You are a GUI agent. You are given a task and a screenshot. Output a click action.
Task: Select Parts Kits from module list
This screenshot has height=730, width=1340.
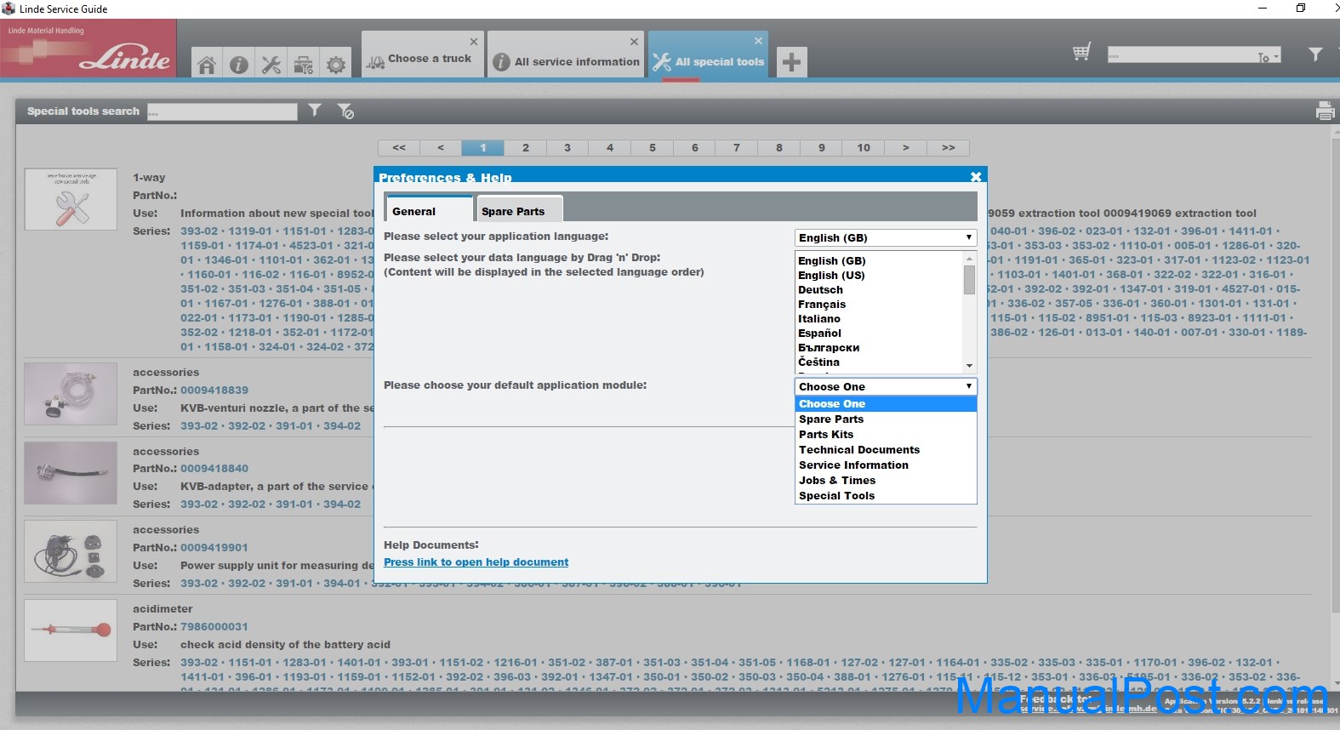(886, 435)
